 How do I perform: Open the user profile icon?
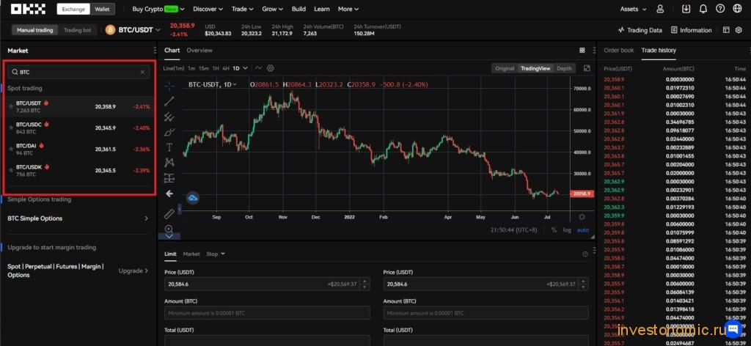(661, 9)
